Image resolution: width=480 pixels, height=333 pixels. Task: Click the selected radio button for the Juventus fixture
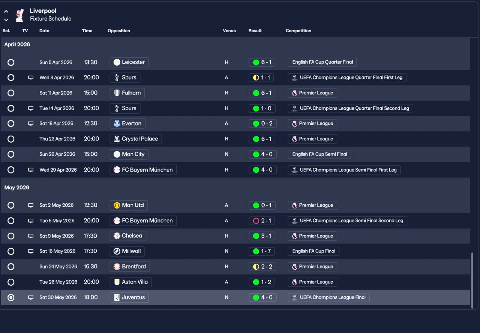(11, 297)
